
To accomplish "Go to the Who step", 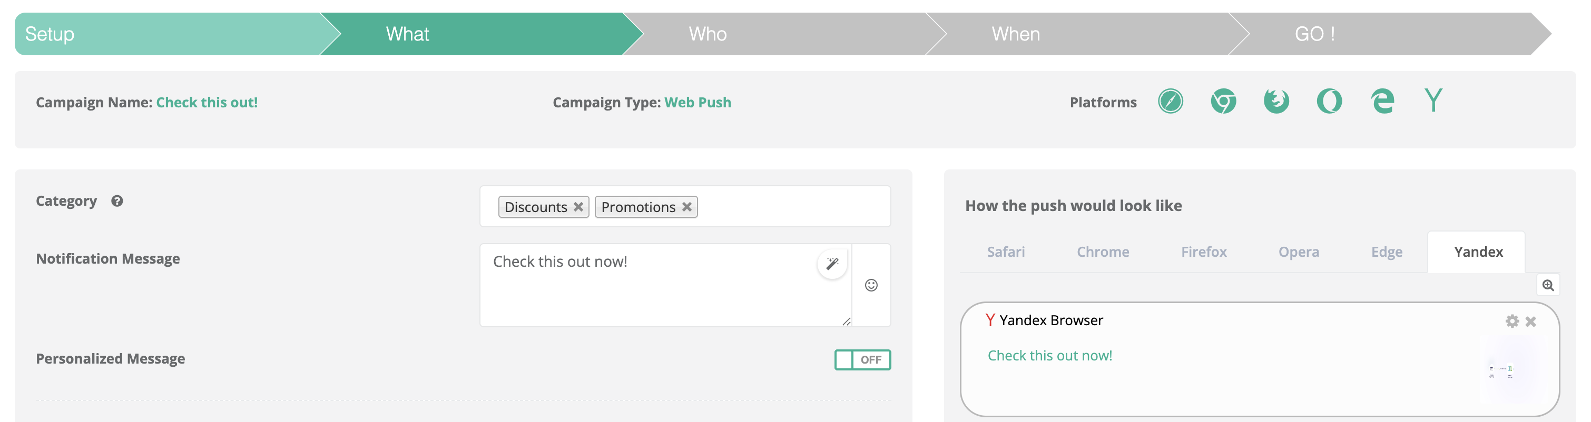I will click(708, 34).
